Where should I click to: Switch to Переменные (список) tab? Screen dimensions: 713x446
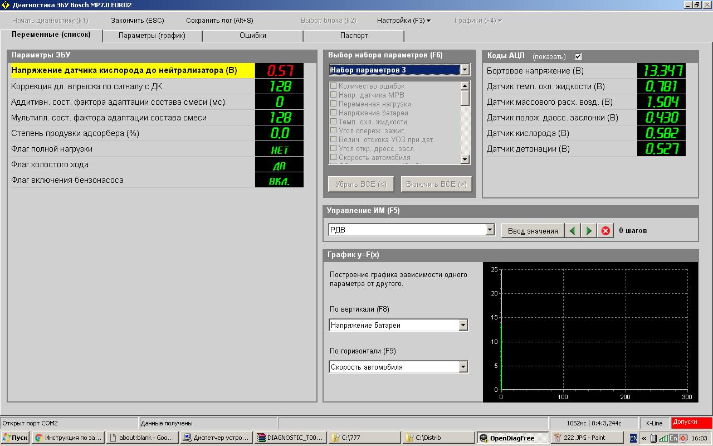click(51, 35)
